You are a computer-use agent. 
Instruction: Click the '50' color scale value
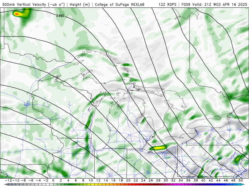241,180
